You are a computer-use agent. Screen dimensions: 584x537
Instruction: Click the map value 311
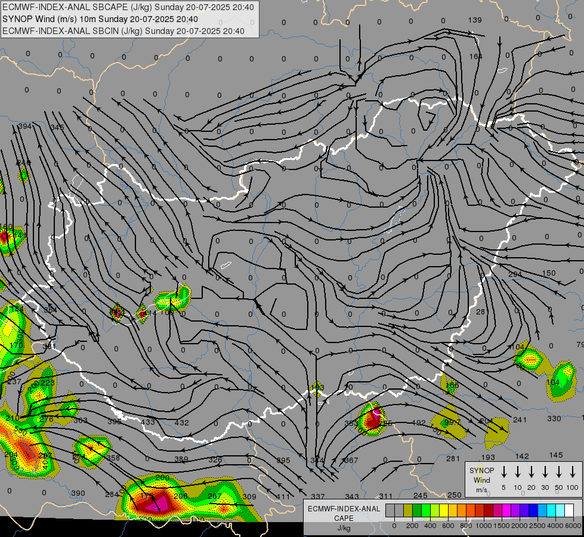click(386, 496)
